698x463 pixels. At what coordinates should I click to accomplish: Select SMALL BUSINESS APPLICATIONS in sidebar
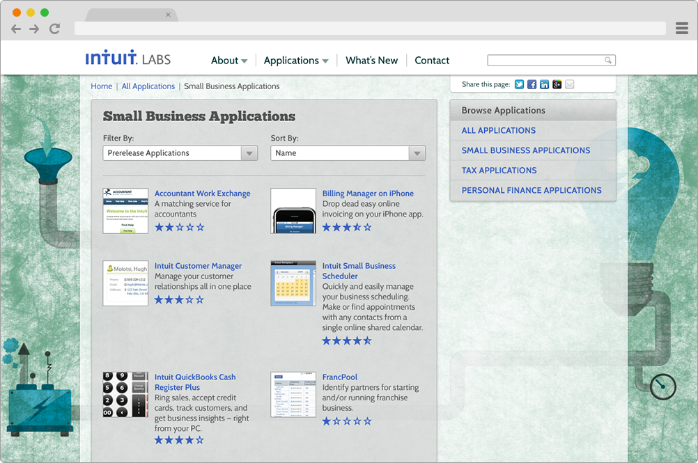(x=526, y=150)
